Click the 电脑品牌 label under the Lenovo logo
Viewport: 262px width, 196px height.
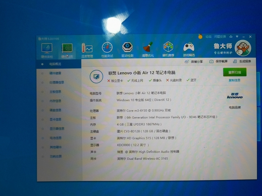pyautogui.click(x=235, y=107)
